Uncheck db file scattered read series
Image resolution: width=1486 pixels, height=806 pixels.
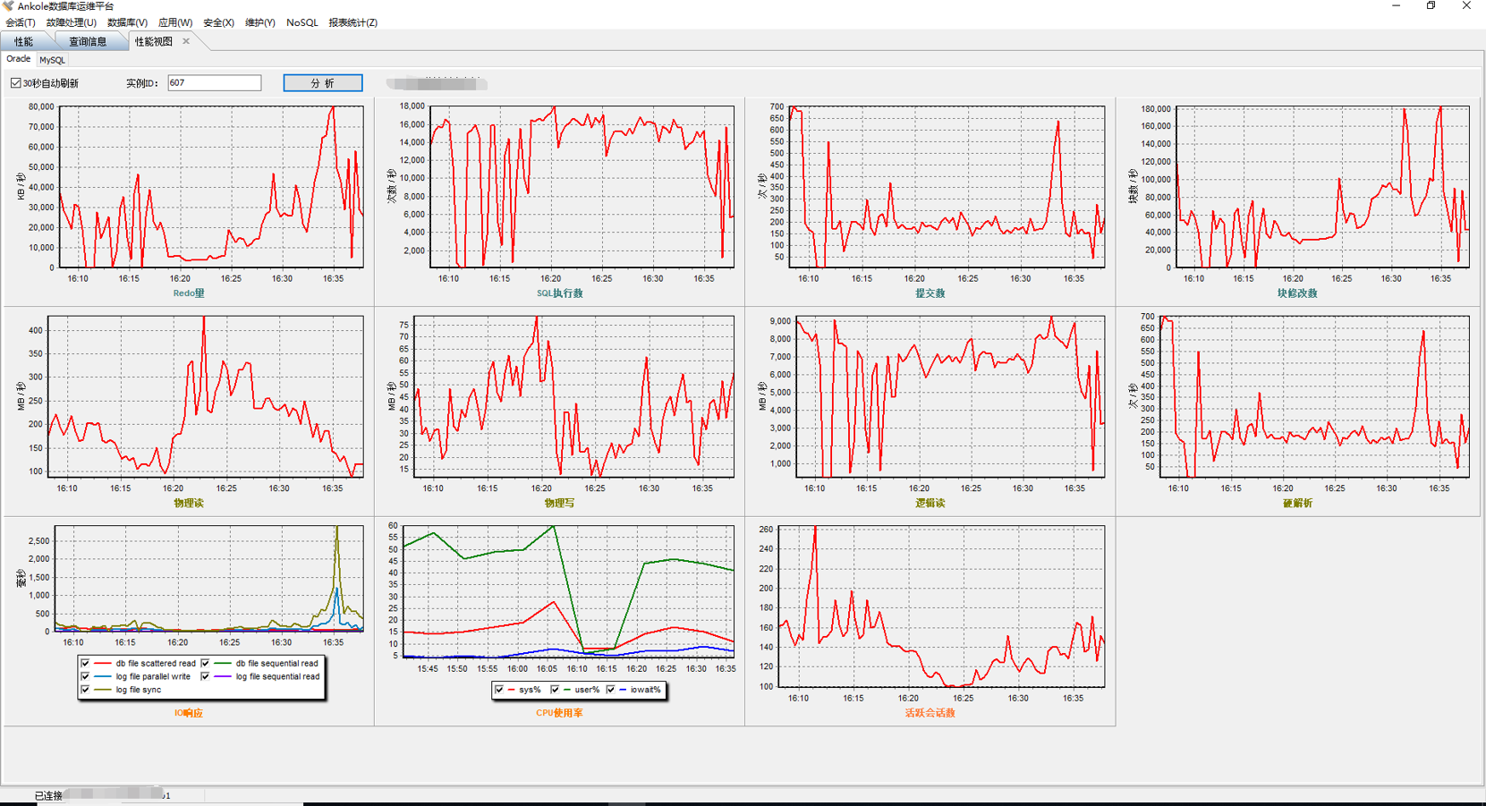85,664
